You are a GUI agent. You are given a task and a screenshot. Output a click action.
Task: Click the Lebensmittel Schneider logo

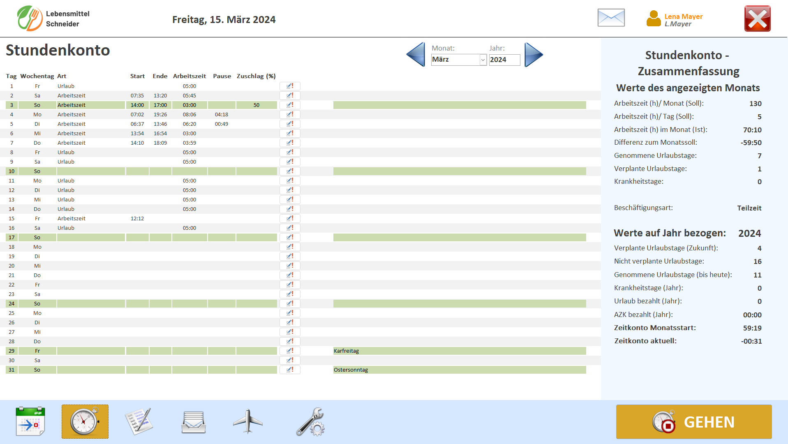pos(30,18)
